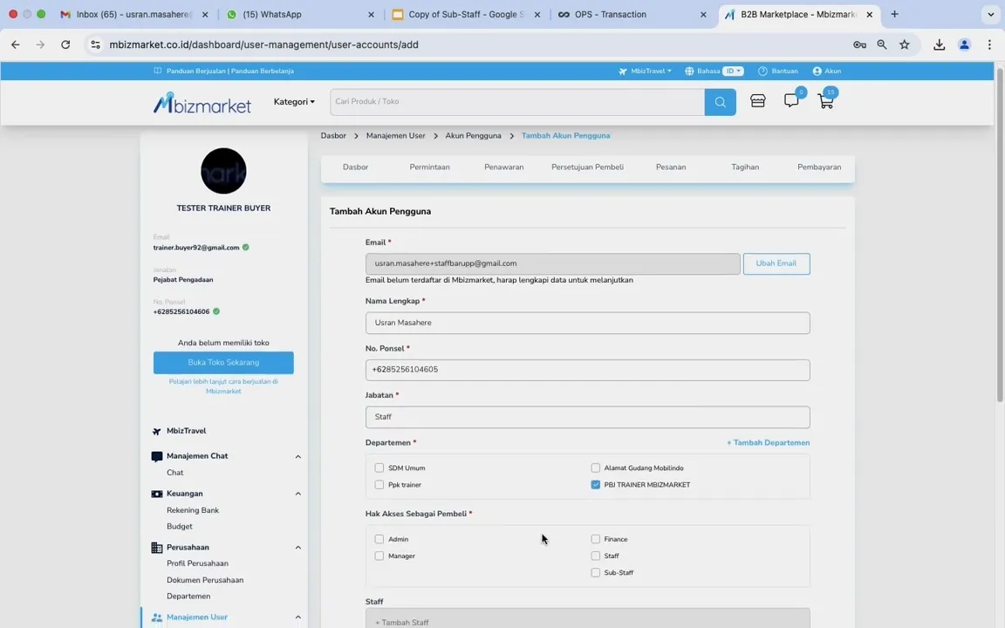Open the Akun account icon in the top bar

pos(825,71)
